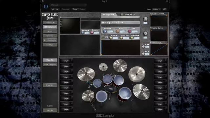Screen dimensions: 210x118
Task: Select next preset arrow
Action: [x=57, y=9]
